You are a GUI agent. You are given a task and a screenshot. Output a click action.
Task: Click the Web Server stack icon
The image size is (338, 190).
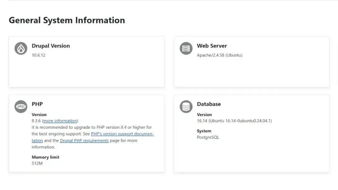click(x=186, y=48)
